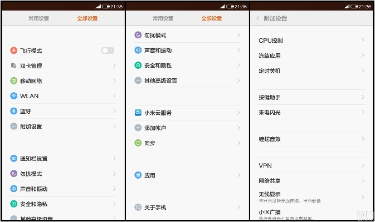Go back using arrow beside 附加设置 title

[257, 18]
